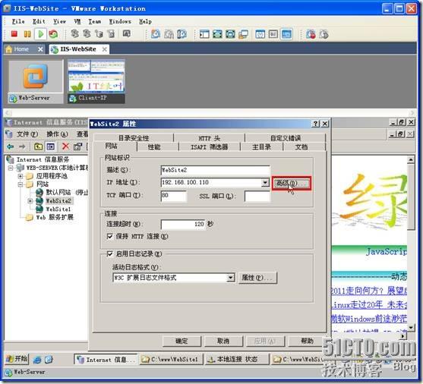Click the green Power On icon

(41, 34)
